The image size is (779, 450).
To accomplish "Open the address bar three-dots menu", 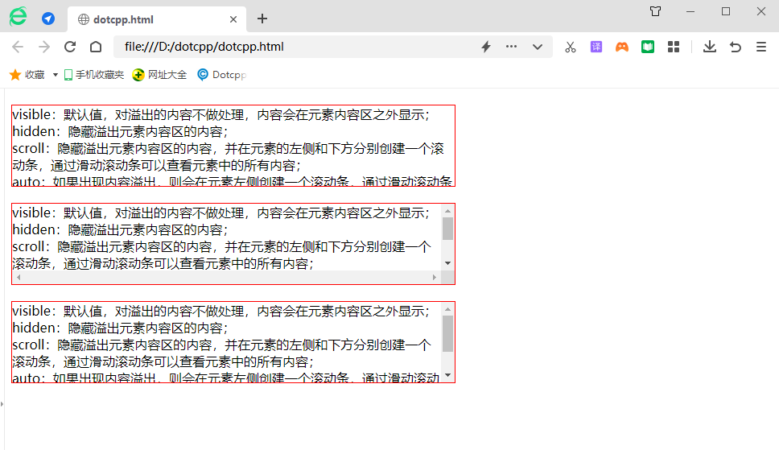I will (x=511, y=47).
